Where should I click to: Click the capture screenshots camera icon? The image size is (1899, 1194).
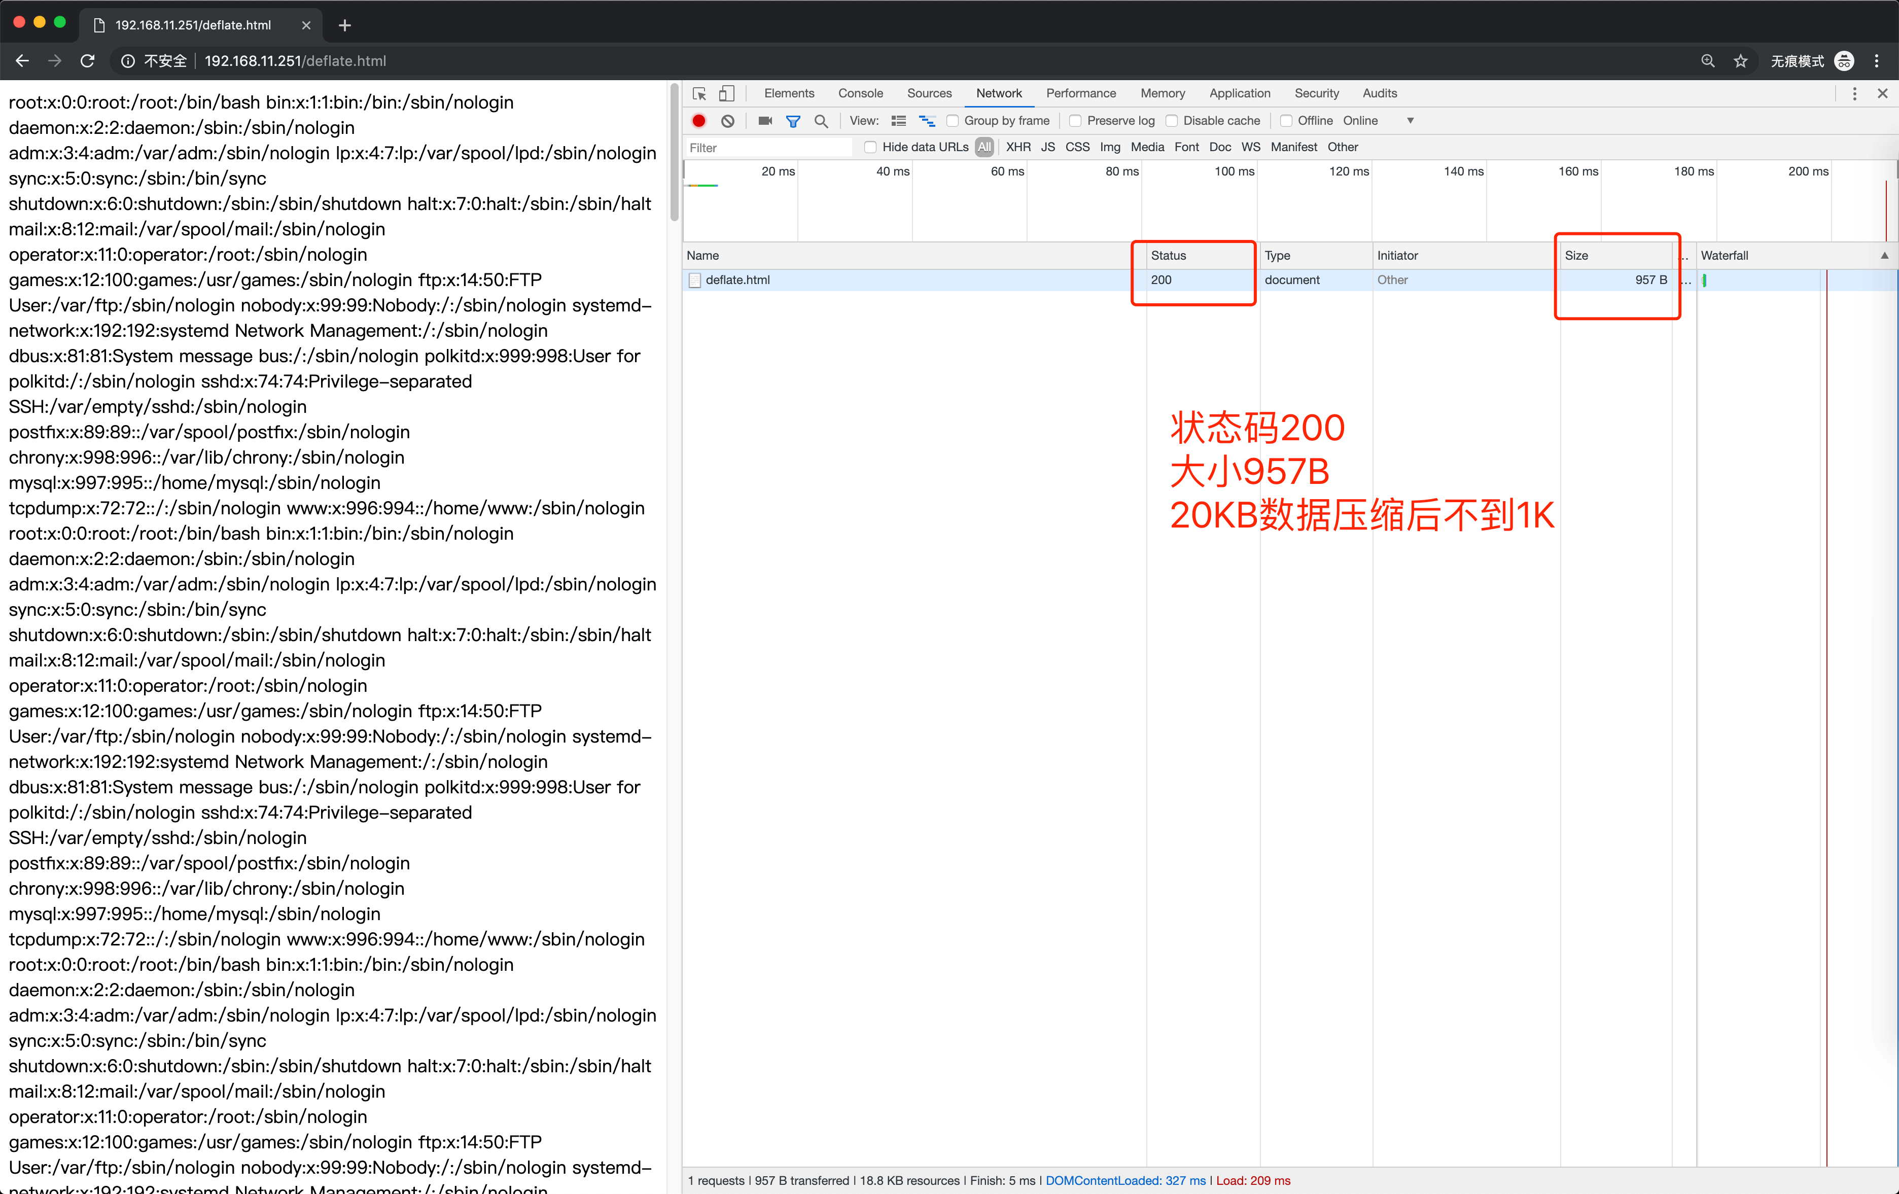click(x=764, y=121)
